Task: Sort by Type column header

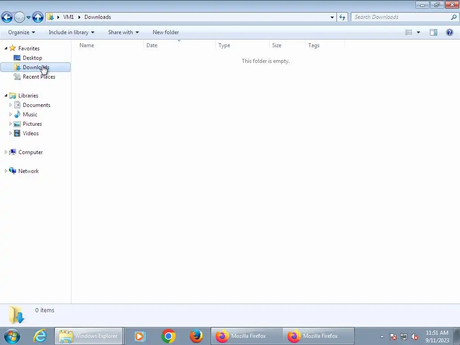Action: coord(242,45)
